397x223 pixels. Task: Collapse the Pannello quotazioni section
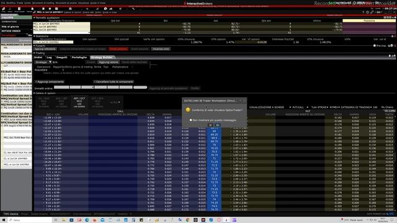tap(34, 18)
